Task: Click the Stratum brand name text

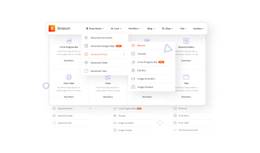Action: click(x=64, y=29)
